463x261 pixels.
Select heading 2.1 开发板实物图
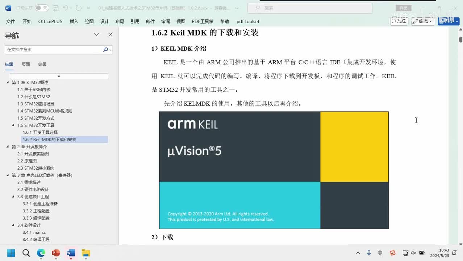pyautogui.click(x=33, y=154)
